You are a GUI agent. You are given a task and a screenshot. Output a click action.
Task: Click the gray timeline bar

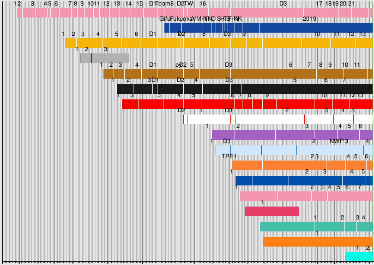click(x=104, y=58)
